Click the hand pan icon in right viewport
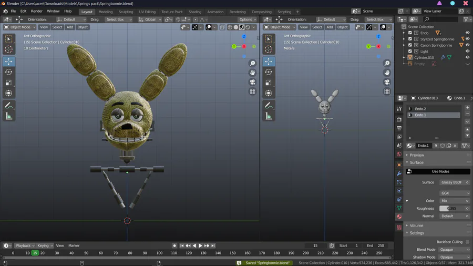This screenshot has width=473, height=266. tap(387, 73)
